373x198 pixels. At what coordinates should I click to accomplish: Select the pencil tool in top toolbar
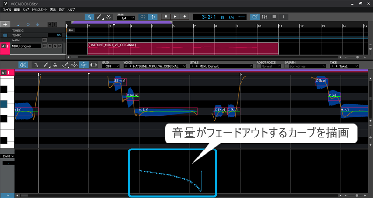click(x=99, y=17)
